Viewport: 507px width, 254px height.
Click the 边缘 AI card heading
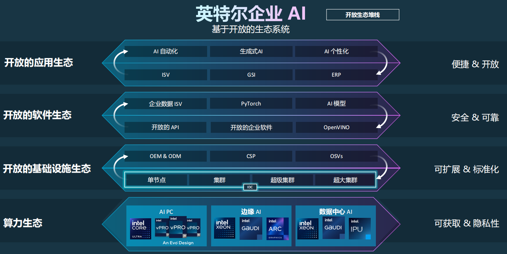pyautogui.click(x=251, y=212)
